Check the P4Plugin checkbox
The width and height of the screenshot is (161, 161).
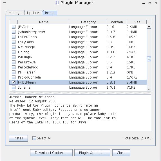click(x=14, y=57)
